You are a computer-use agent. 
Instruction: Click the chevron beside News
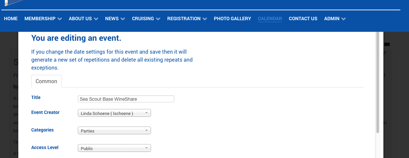coord(123,19)
